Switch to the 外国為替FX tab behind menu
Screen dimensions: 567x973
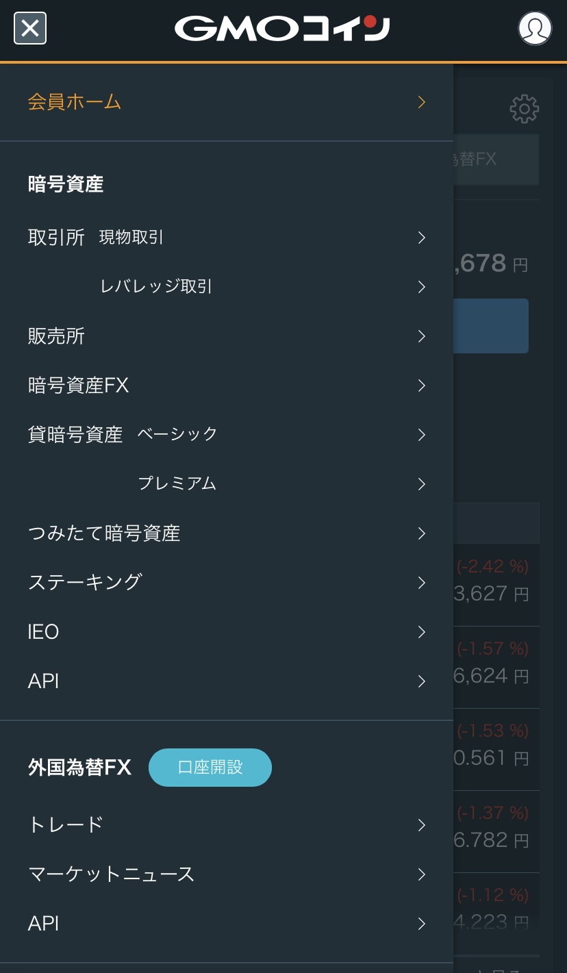(x=496, y=160)
